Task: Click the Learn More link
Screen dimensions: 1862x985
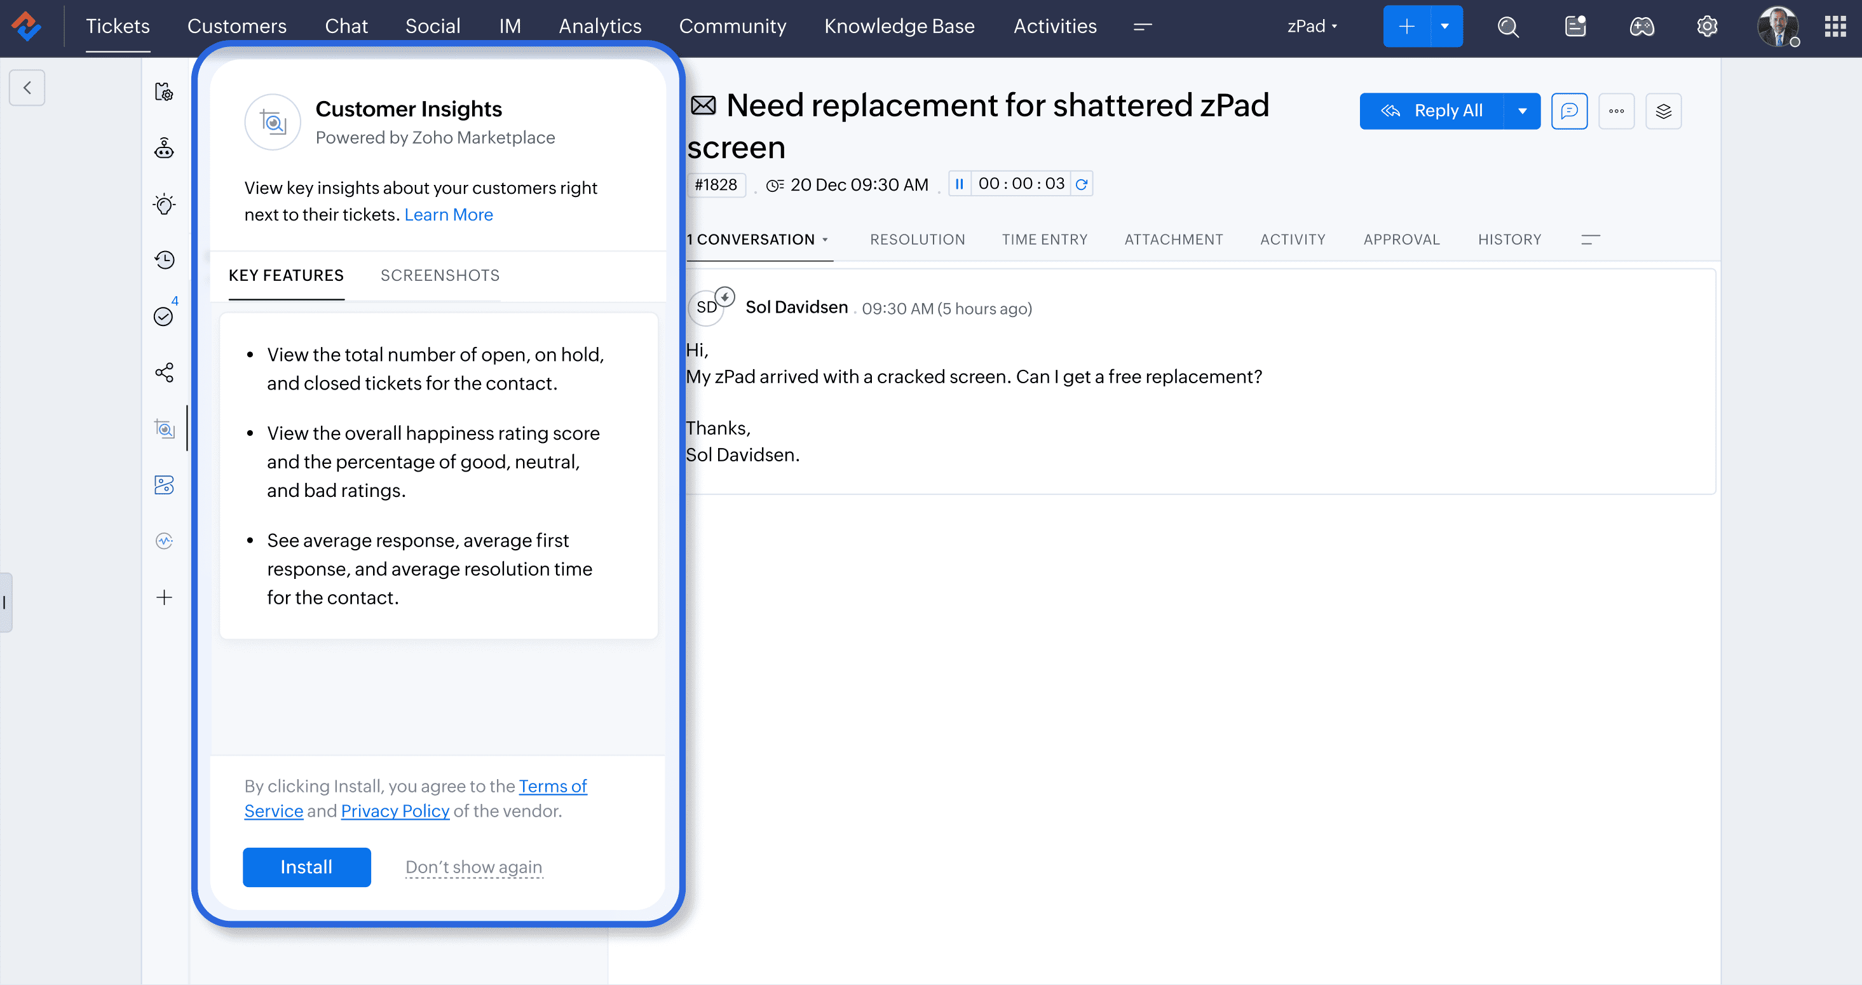Action: point(448,215)
